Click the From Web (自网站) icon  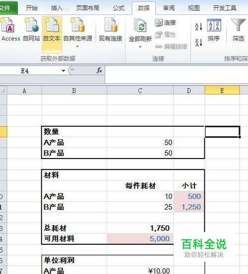pyautogui.click(x=31, y=25)
